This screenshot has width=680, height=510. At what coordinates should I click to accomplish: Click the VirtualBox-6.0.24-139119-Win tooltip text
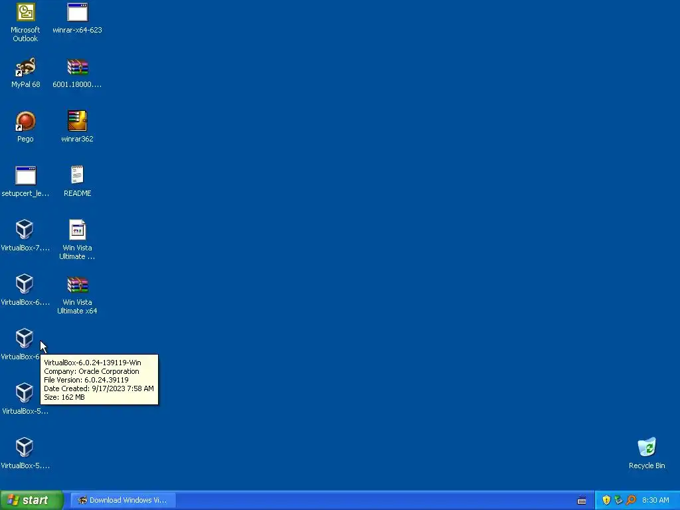pyautogui.click(x=92, y=363)
